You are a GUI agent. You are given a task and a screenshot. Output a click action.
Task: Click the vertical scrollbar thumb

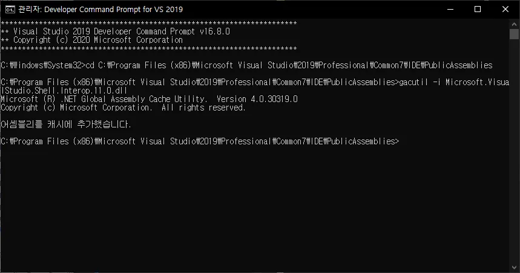(x=514, y=34)
